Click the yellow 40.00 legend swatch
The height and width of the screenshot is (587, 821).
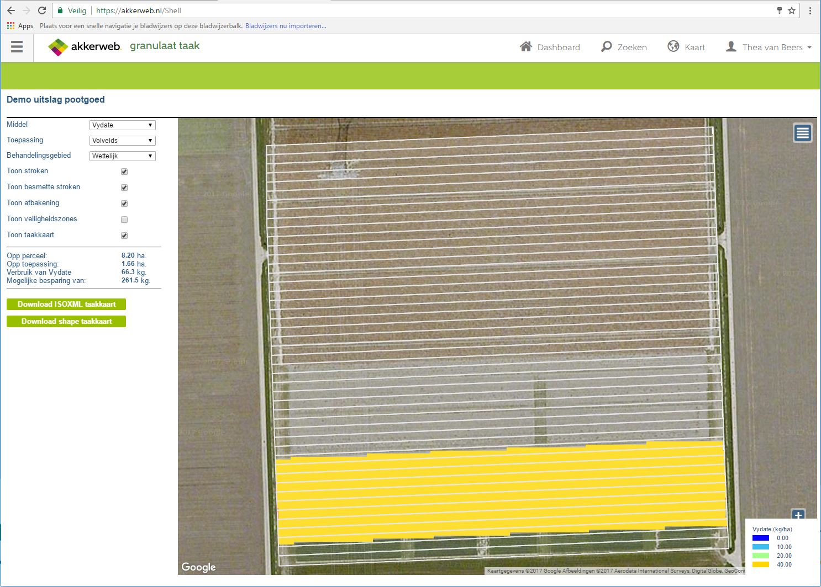761,564
